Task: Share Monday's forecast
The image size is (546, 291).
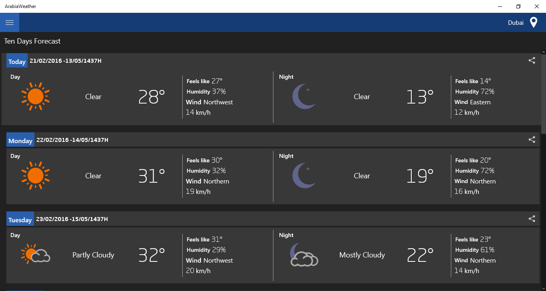Action: [x=532, y=140]
